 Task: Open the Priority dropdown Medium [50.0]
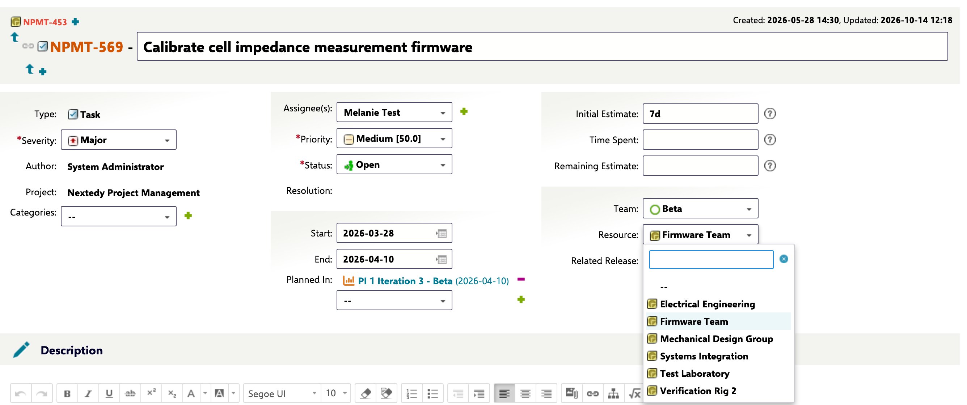[x=394, y=138]
